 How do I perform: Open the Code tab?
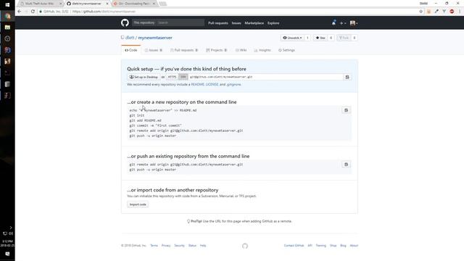point(130,50)
